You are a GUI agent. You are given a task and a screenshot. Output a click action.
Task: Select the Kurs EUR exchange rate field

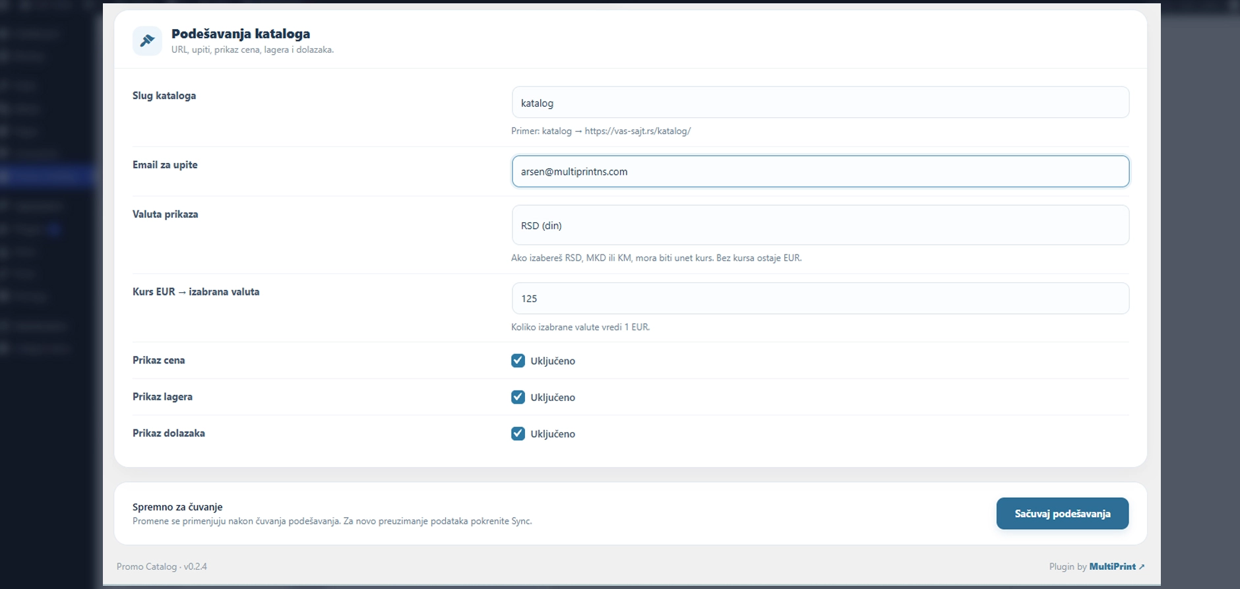tap(820, 298)
